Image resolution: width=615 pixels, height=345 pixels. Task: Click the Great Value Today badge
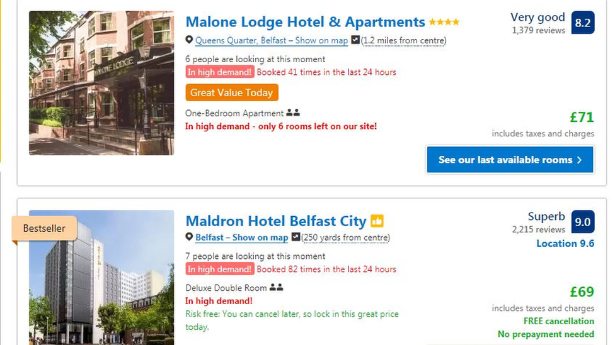(x=232, y=93)
